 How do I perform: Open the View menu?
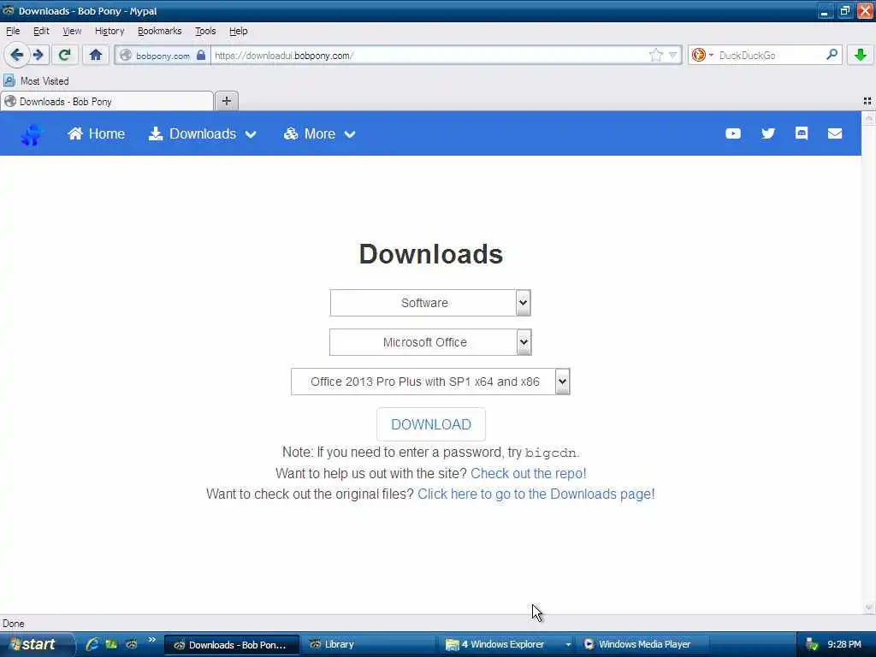[72, 31]
